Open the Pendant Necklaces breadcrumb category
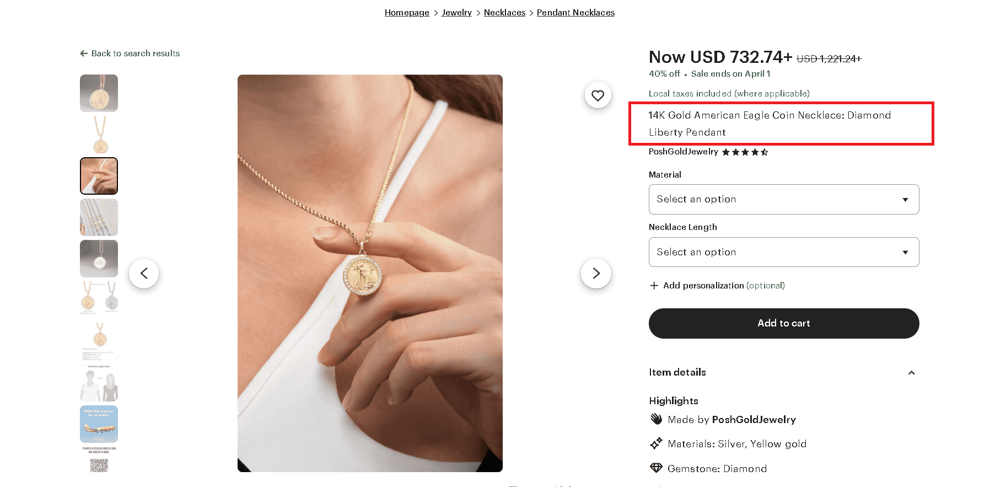Image resolution: width=1006 pixels, height=487 pixels. (x=575, y=12)
